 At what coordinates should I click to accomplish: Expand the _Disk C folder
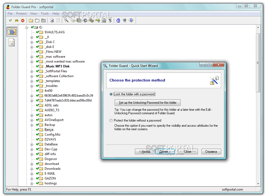(x=32, y=42)
